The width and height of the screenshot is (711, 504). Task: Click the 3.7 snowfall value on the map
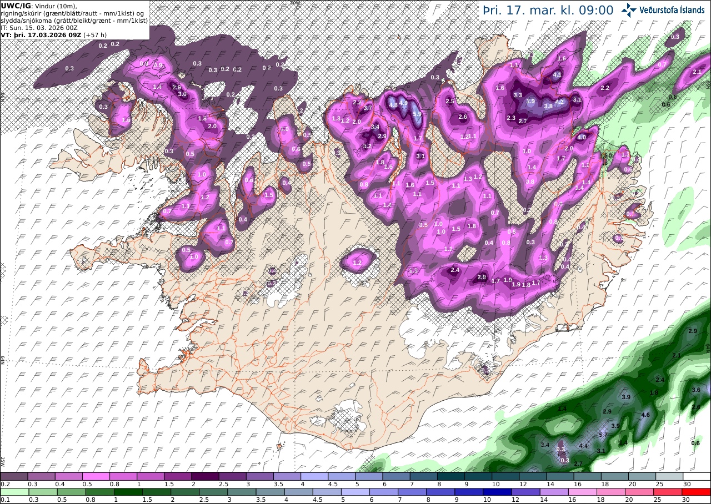pos(367,108)
